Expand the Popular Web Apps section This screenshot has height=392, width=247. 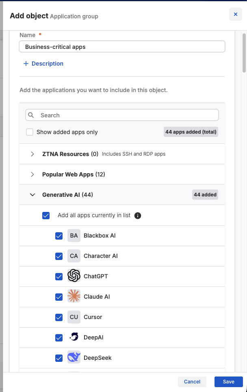[x=32, y=174]
